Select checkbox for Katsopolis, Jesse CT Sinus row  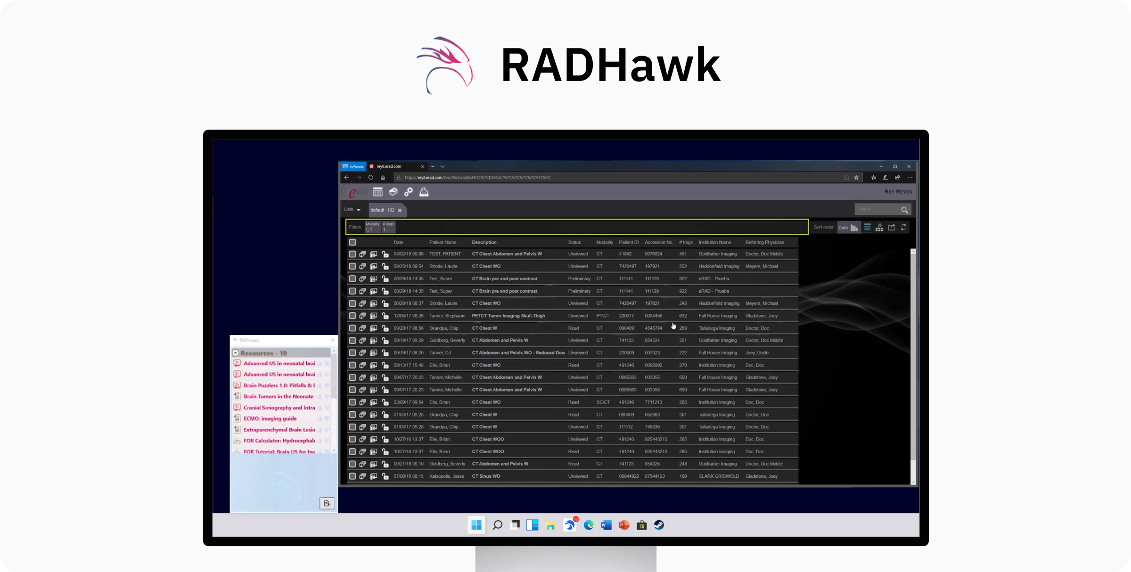point(352,476)
